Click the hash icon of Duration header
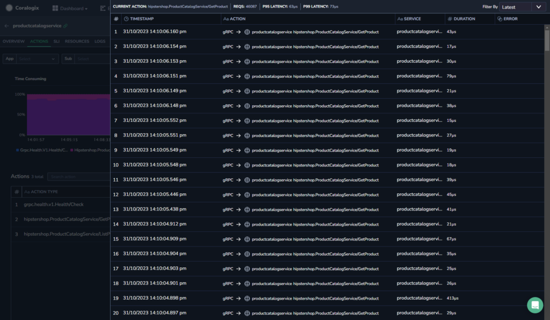Screen dimensions: 550x320 coord(450,19)
